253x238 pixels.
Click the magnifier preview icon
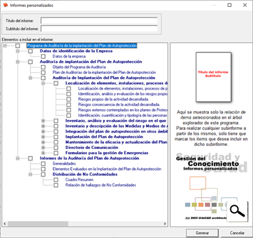tap(237, 211)
